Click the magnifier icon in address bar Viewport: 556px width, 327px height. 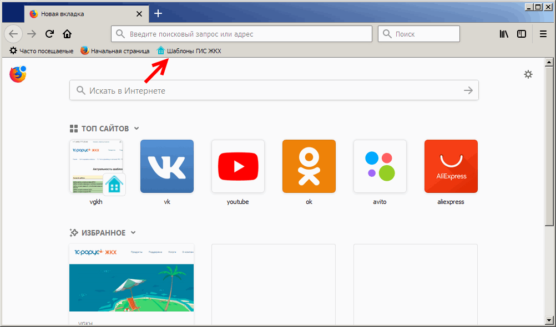coord(120,34)
